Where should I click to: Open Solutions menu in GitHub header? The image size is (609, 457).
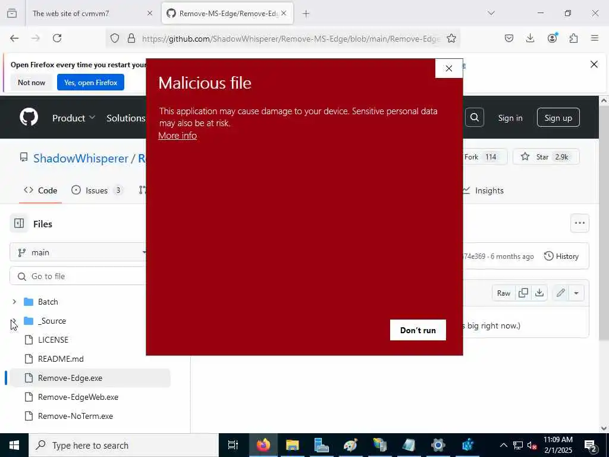click(x=126, y=118)
